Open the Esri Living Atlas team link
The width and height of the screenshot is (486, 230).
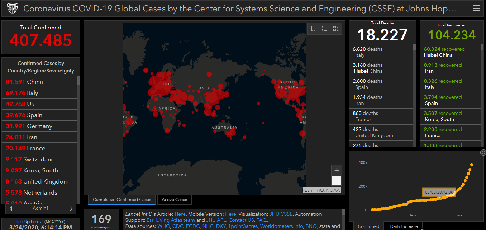(x=171, y=220)
